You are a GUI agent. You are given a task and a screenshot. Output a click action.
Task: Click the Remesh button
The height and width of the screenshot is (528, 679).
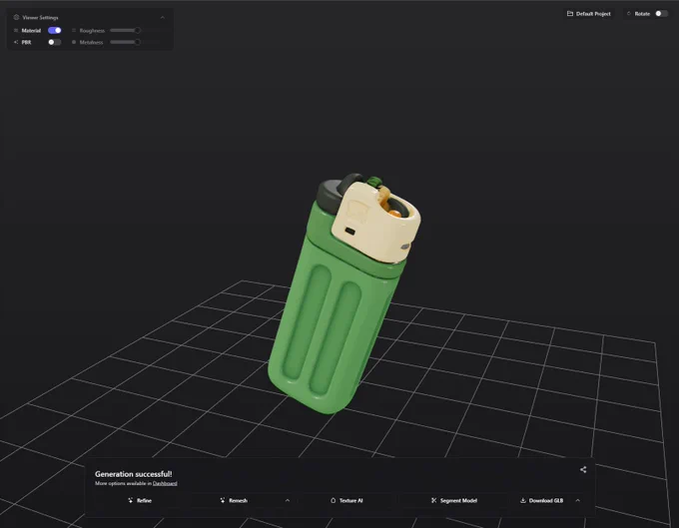pyautogui.click(x=234, y=500)
